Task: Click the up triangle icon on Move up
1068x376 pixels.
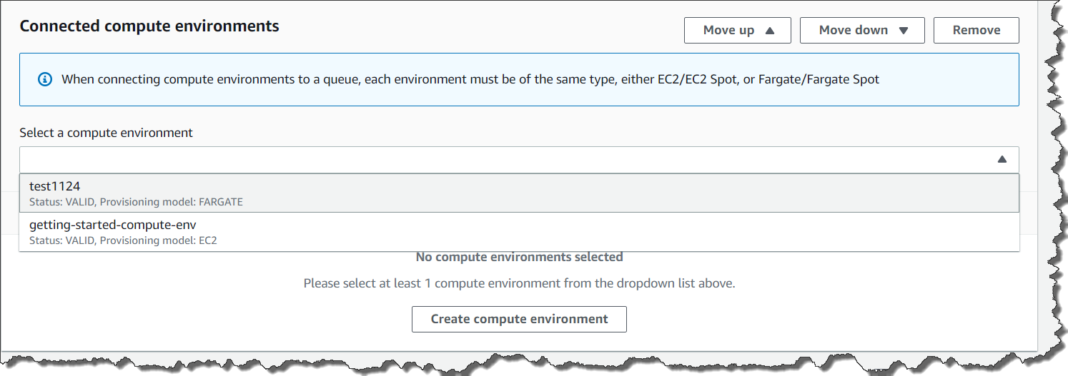Action: [x=769, y=31]
